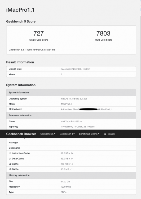Viewport: 141px width, 199px height.
Task: Select the 35.0 MB x 1 value
Action: [67, 169]
